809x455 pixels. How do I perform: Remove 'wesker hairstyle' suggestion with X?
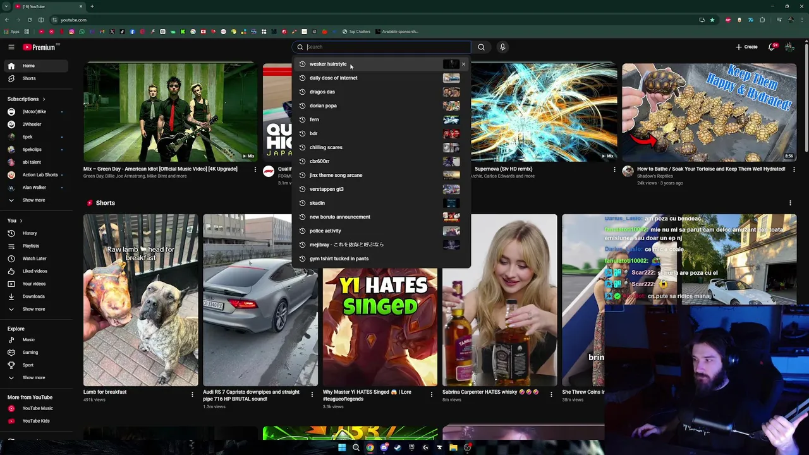click(x=463, y=64)
